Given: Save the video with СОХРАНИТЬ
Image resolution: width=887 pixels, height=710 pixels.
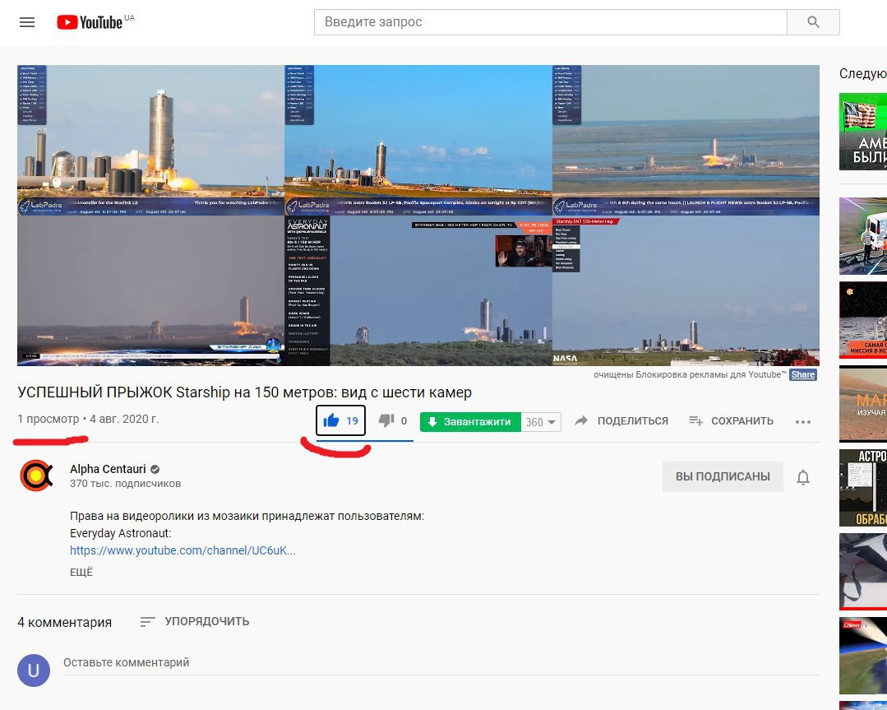Looking at the screenshot, I should (x=731, y=420).
